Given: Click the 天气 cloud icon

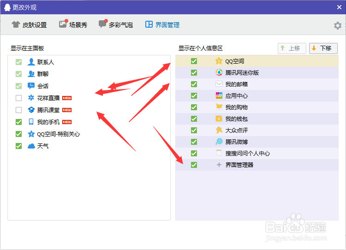Looking at the screenshot, I should [x=31, y=146].
